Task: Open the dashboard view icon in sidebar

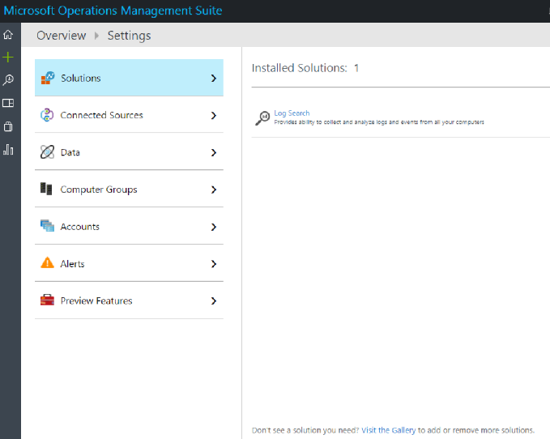Action: [x=8, y=103]
